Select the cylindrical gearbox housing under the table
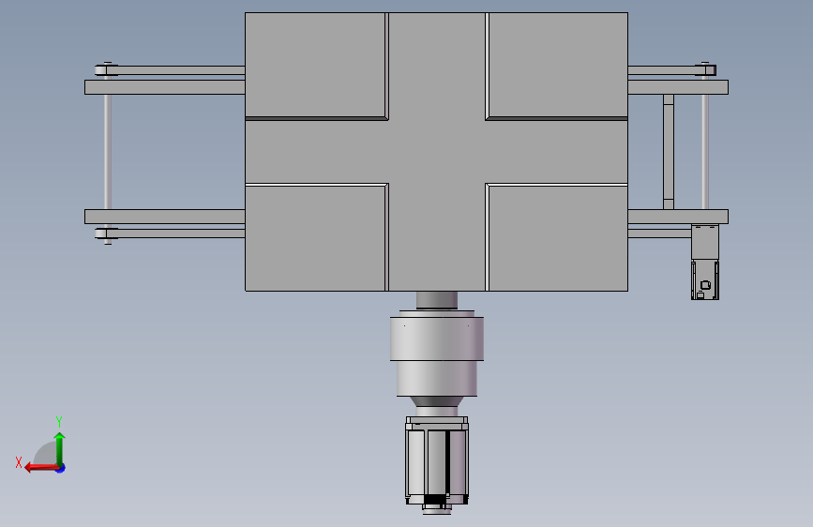Screen dimensions: 813x527 click(x=437, y=353)
